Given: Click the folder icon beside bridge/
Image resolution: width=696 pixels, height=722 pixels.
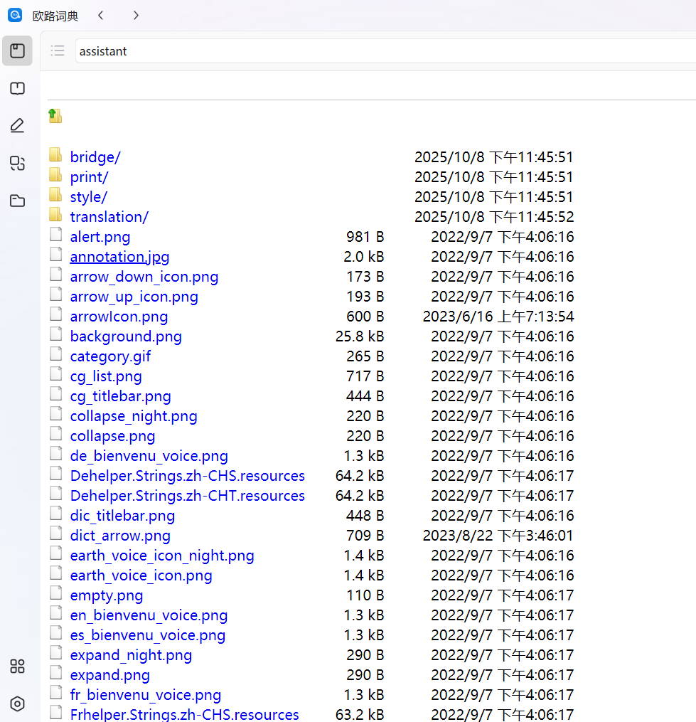Looking at the screenshot, I should 55,155.
